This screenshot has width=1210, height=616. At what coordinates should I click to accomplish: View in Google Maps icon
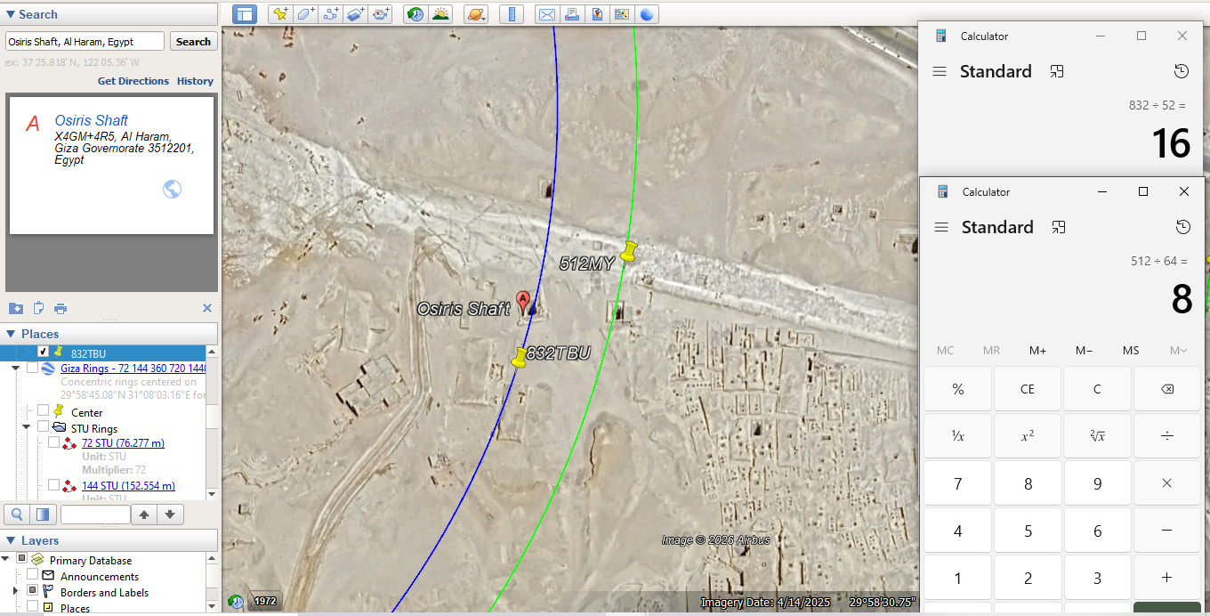pyautogui.click(x=622, y=14)
